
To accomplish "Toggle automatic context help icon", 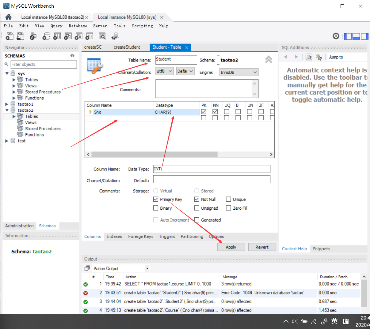I will coord(319,57).
